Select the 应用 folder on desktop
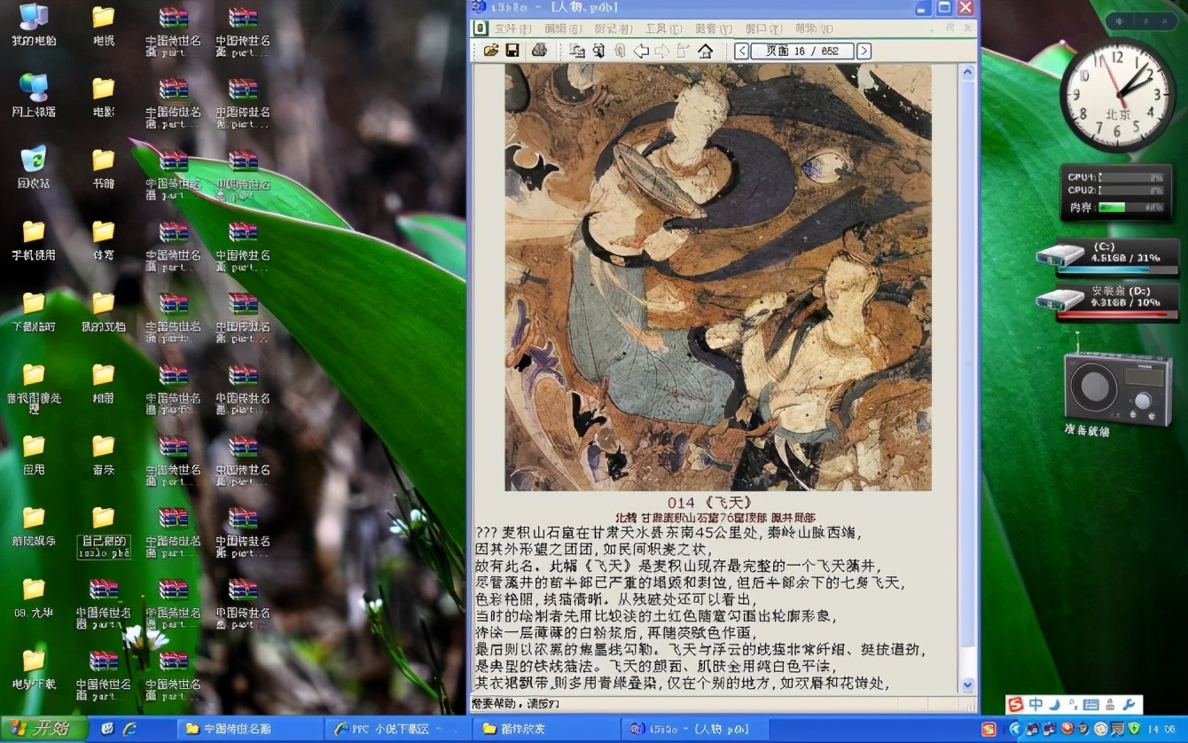This screenshot has width=1188, height=743. pyautogui.click(x=34, y=454)
